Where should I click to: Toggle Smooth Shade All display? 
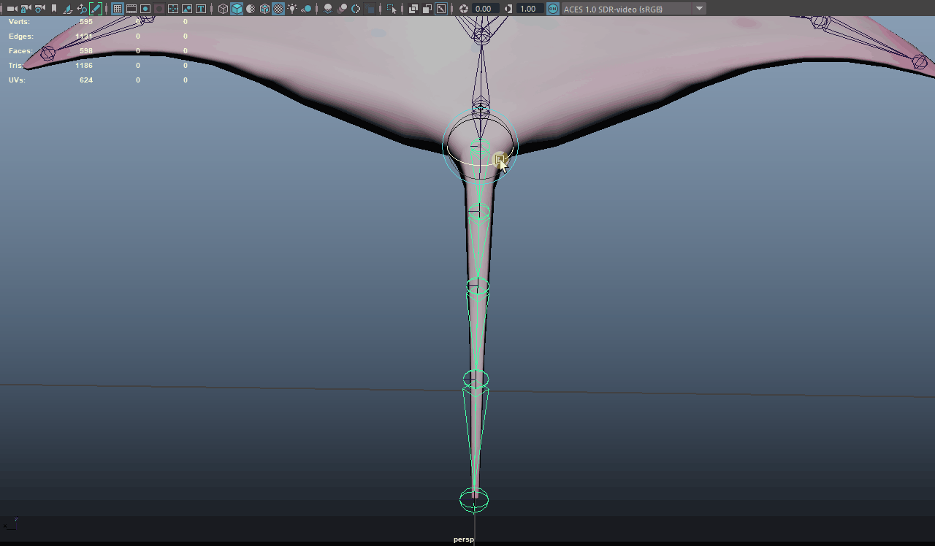(x=237, y=9)
